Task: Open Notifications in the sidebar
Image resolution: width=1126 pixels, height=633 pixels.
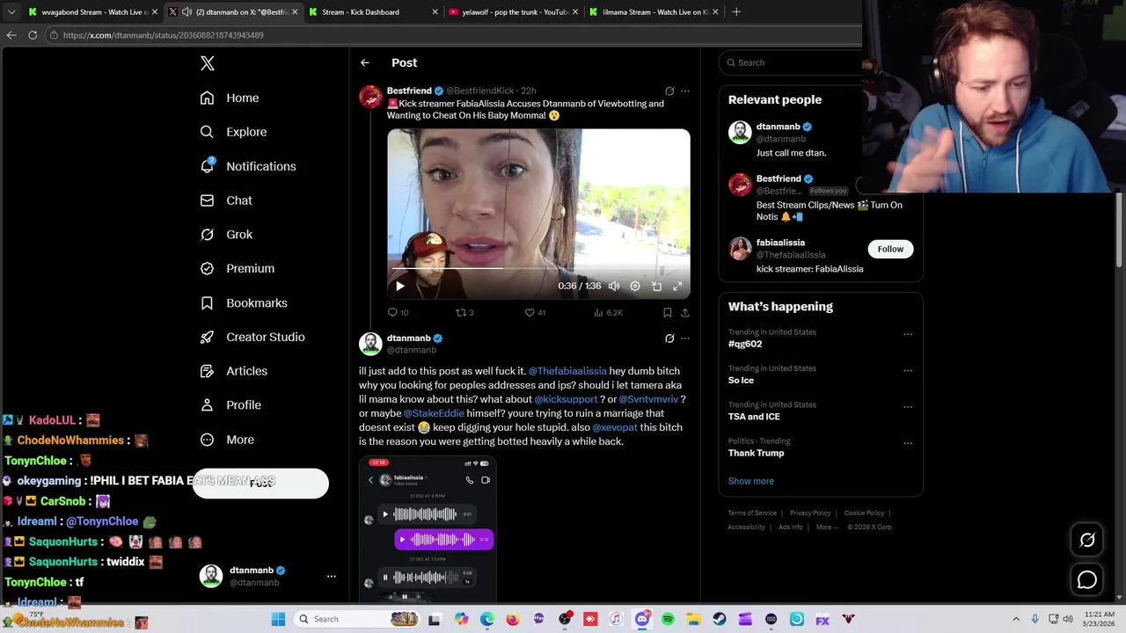Action: (248, 166)
